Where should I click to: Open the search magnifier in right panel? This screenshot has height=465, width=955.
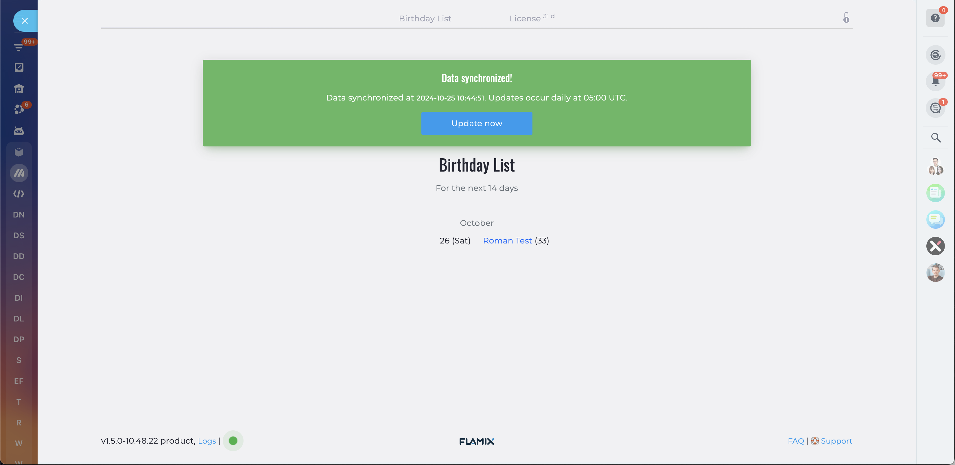(936, 138)
